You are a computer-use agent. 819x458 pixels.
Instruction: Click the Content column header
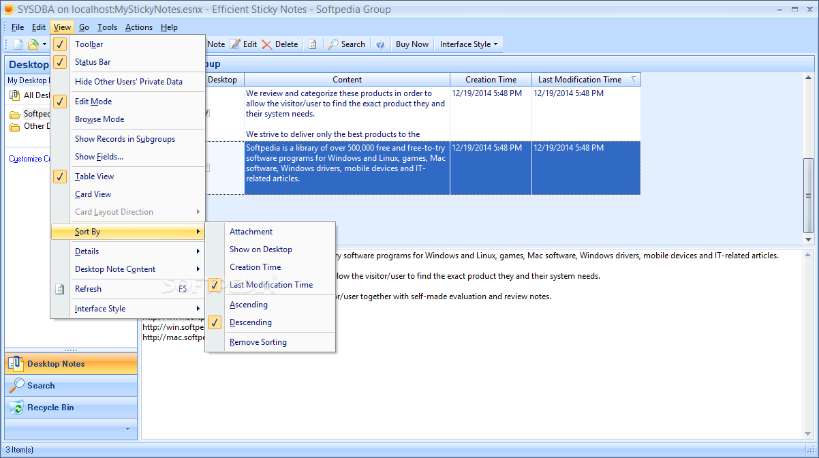click(347, 80)
